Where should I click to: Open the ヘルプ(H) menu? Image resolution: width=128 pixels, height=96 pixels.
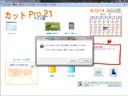(52, 4)
